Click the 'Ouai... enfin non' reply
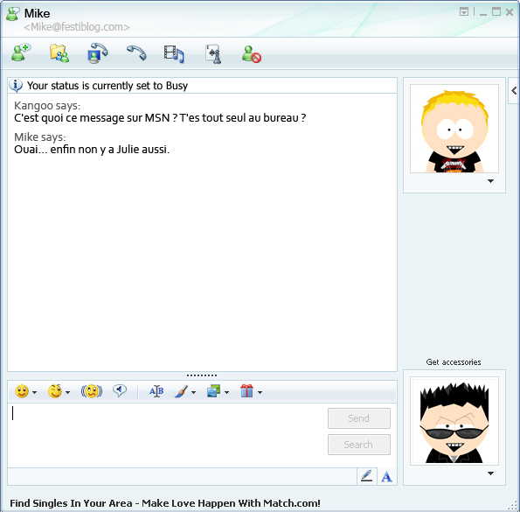 click(92, 150)
